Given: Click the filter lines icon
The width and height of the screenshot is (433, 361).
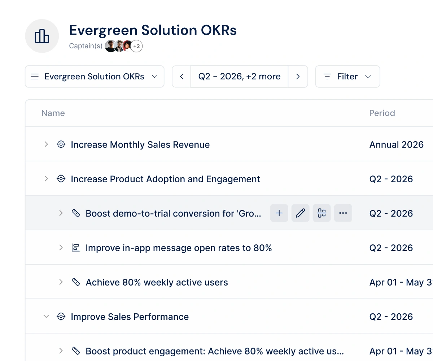Looking at the screenshot, I should 327,77.
